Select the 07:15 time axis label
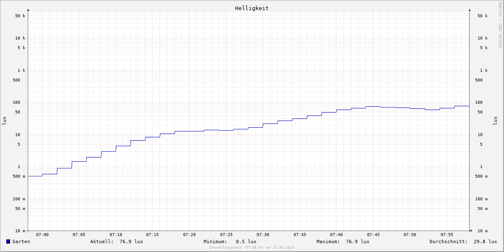This screenshot has width=504, height=252. [152, 235]
